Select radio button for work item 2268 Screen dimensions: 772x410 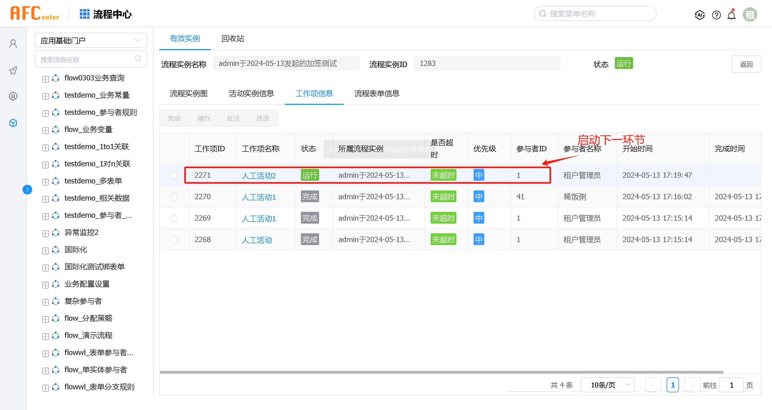[174, 240]
